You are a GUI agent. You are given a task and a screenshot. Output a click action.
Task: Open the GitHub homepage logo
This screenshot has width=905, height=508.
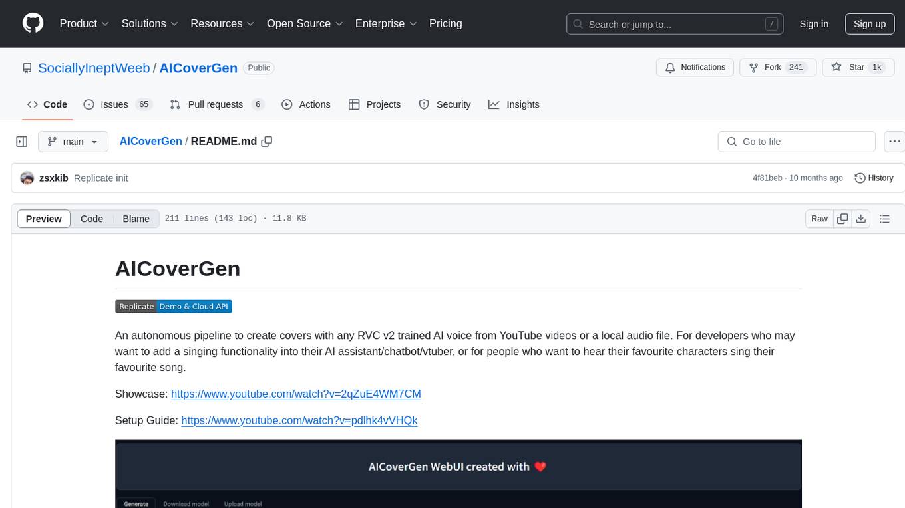(x=33, y=23)
